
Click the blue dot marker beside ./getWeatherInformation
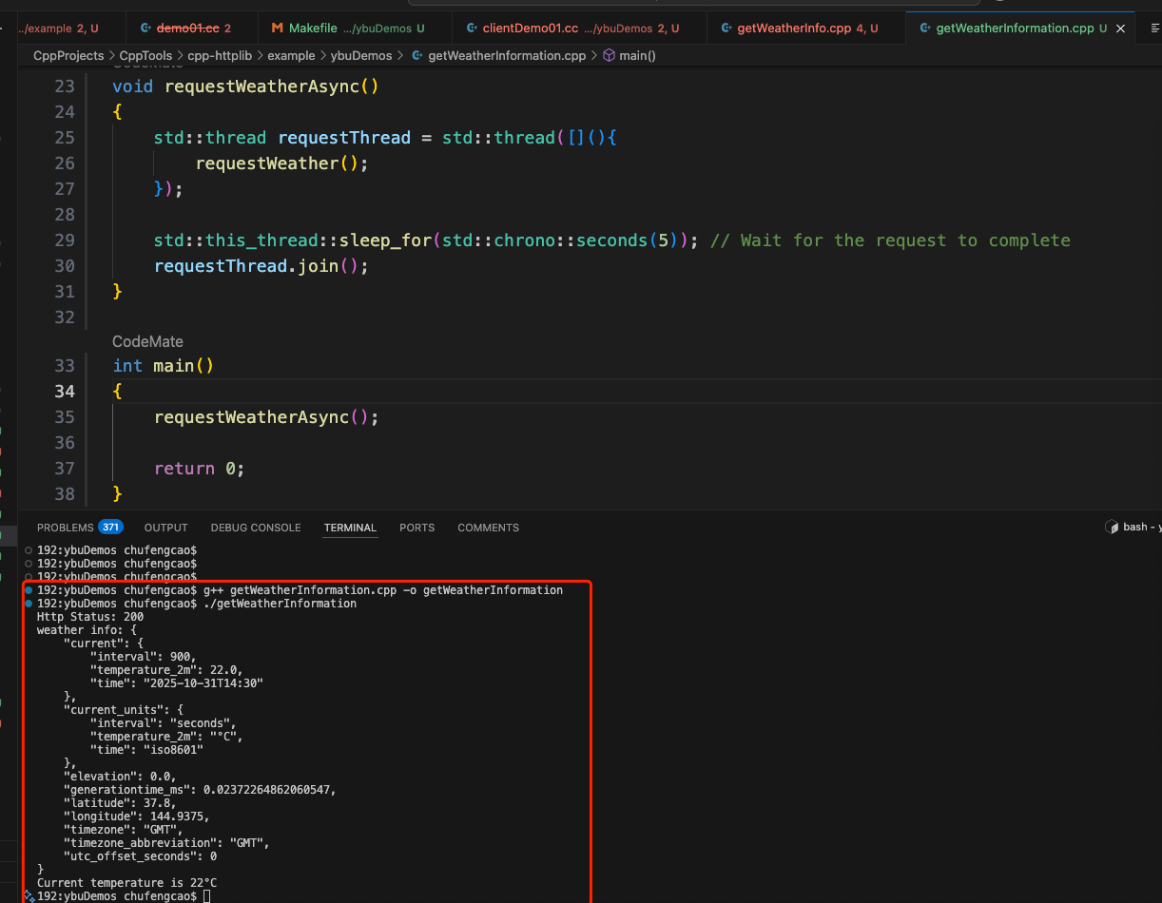pos(29,604)
